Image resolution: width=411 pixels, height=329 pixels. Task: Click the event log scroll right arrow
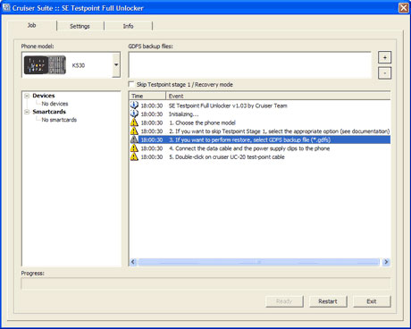click(x=386, y=262)
